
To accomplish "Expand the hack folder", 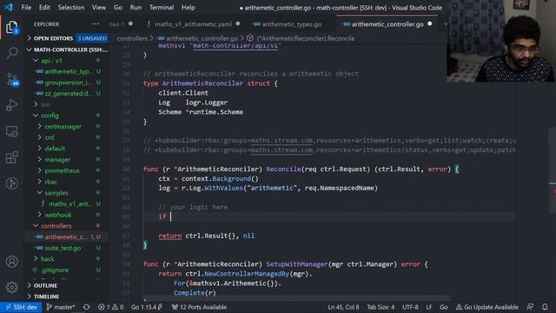I will coord(48,259).
